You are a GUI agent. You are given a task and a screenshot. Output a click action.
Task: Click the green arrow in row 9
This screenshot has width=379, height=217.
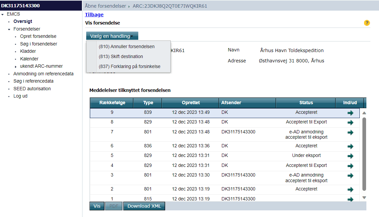click(x=350, y=113)
